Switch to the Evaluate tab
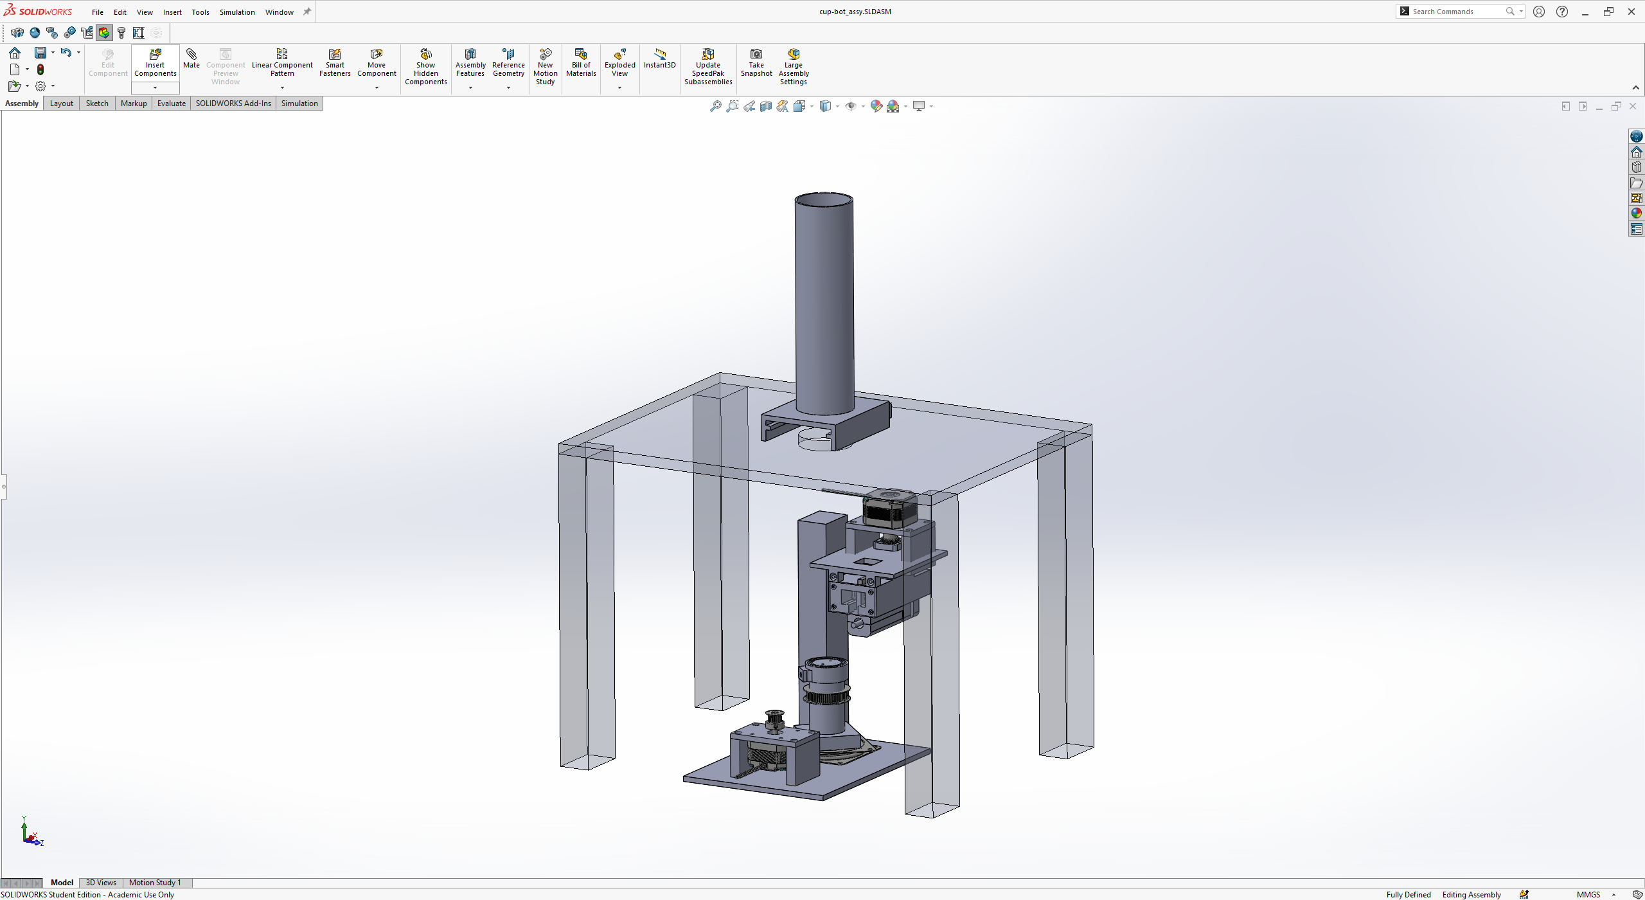 171,104
